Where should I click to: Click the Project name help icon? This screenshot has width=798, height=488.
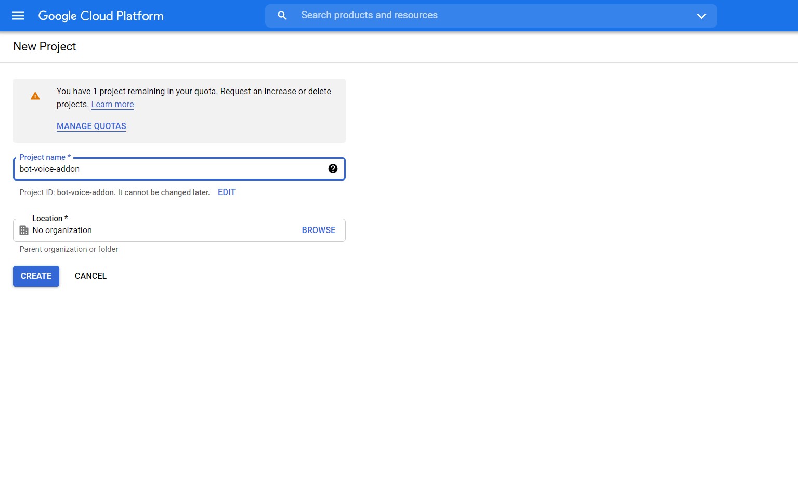333,169
